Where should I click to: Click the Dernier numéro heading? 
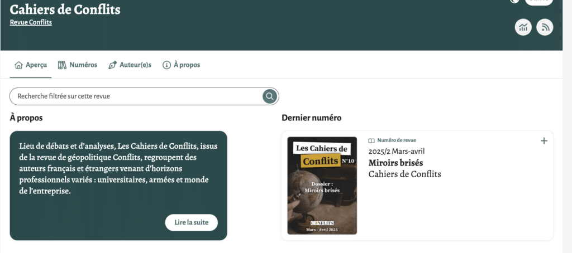coord(312,118)
